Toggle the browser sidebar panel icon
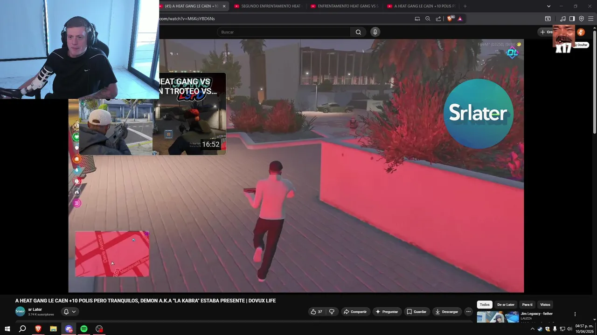Image resolution: width=597 pixels, height=335 pixels. pos(572,19)
